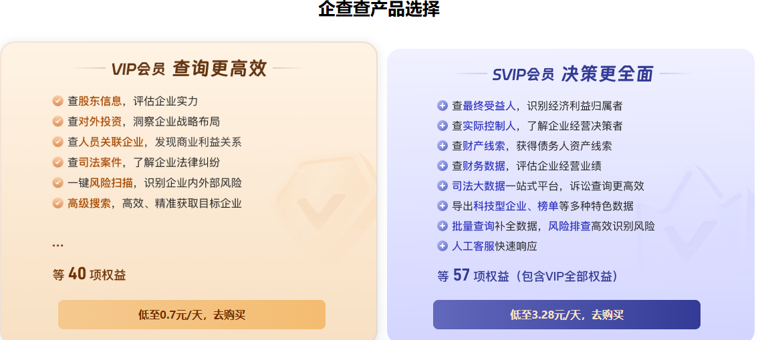
Task: Click the plus icon beside 批量查询
Action: tap(442, 226)
